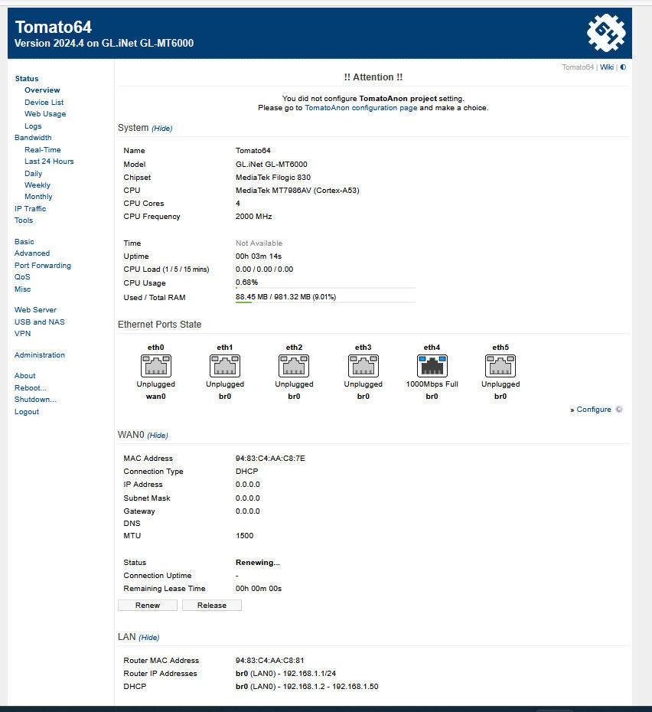
Task: Open Overview under Status
Action: (x=42, y=90)
